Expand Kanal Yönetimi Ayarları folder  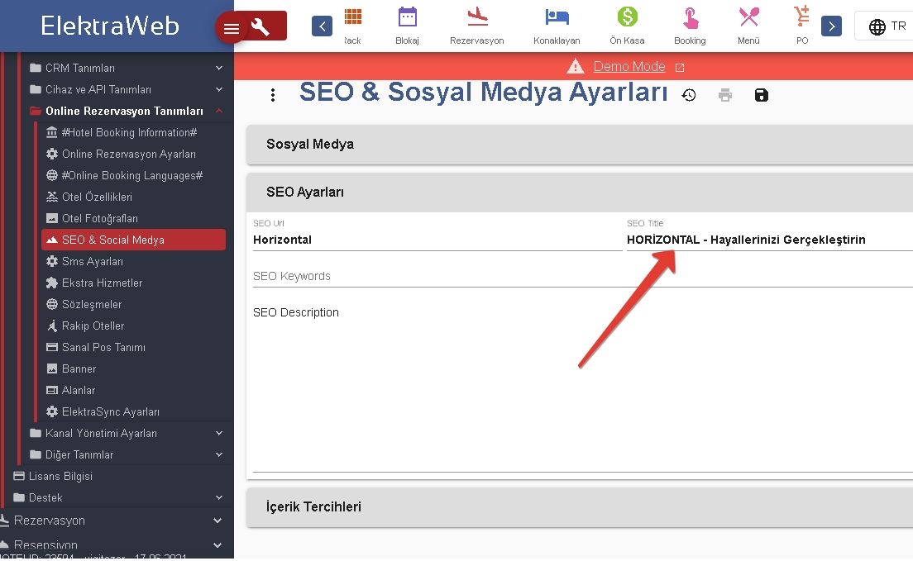click(x=124, y=433)
